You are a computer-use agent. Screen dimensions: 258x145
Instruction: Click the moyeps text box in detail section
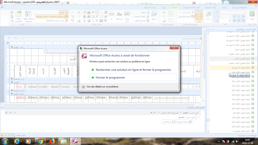point(32,87)
